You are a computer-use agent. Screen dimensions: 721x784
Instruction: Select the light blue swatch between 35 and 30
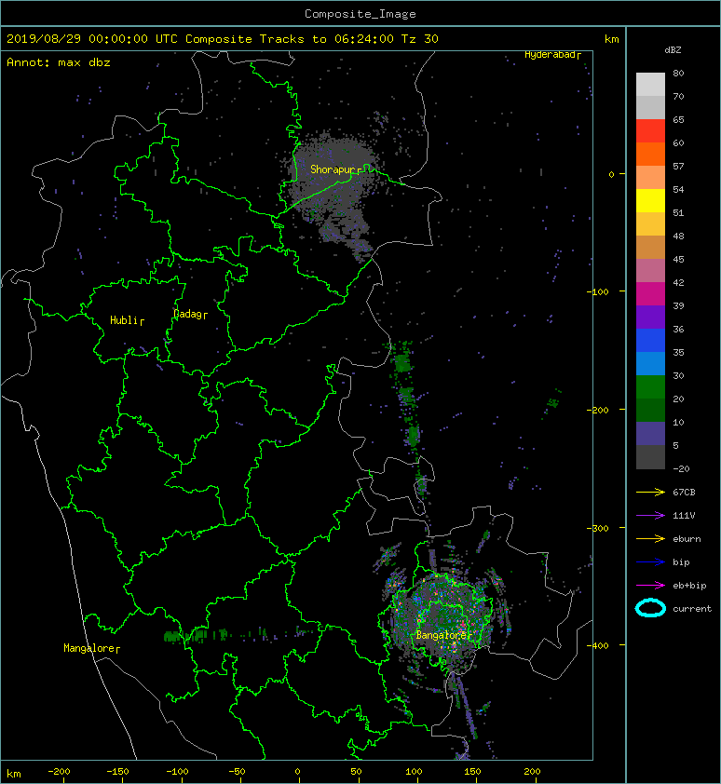pyautogui.click(x=650, y=364)
